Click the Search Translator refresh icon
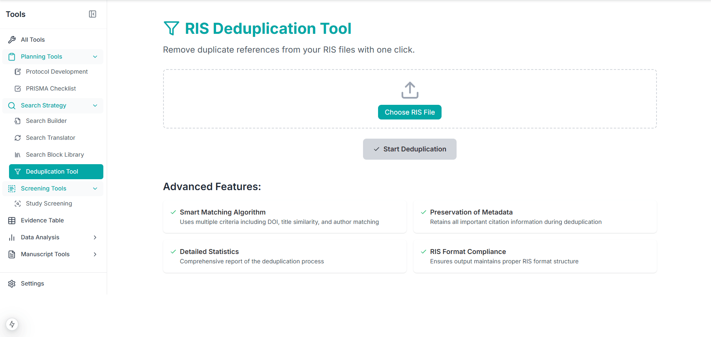Image resolution: width=711 pixels, height=337 pixels. (x=18, y=138)
